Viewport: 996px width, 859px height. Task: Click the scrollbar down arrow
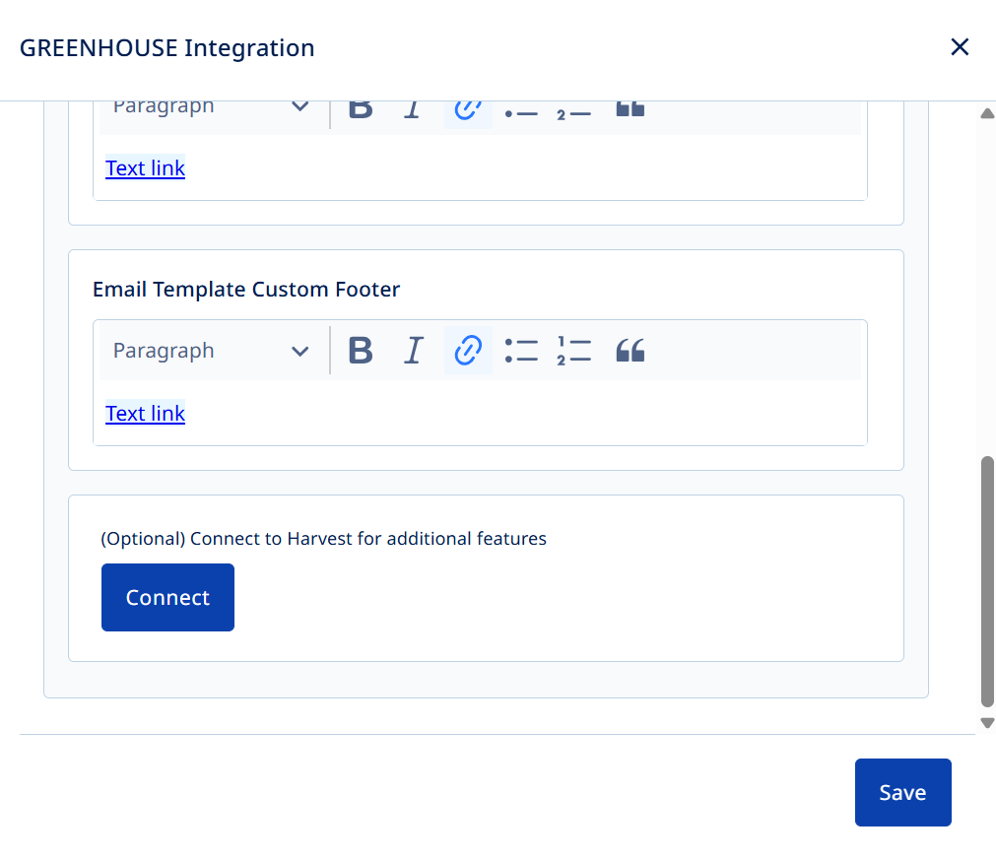point(987,722)
